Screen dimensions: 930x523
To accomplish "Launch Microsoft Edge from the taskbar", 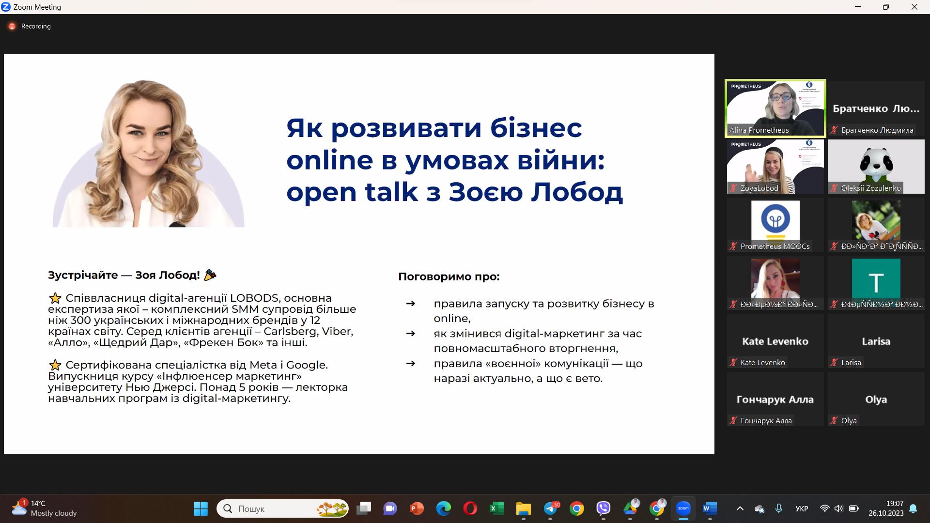I will tap(443, 508).
